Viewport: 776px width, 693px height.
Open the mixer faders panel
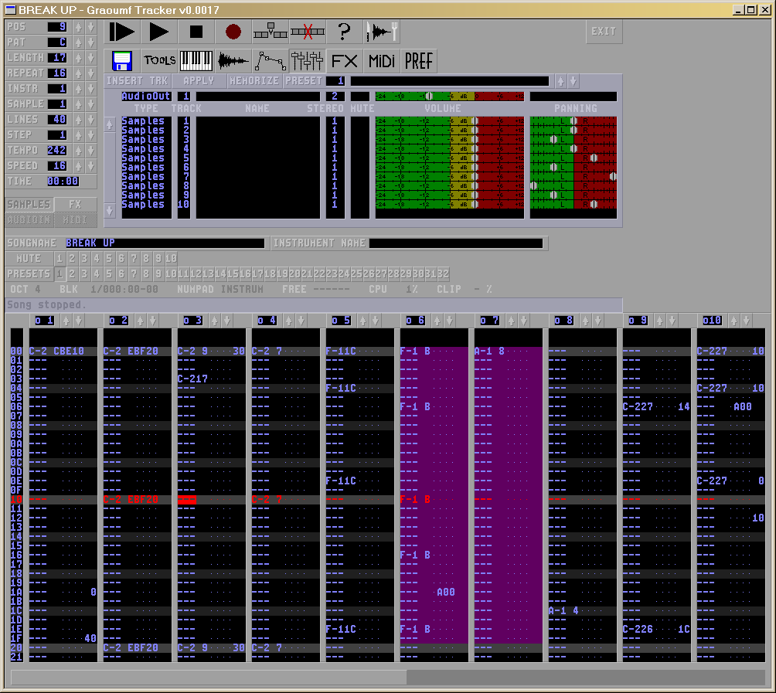pos(308,61)
